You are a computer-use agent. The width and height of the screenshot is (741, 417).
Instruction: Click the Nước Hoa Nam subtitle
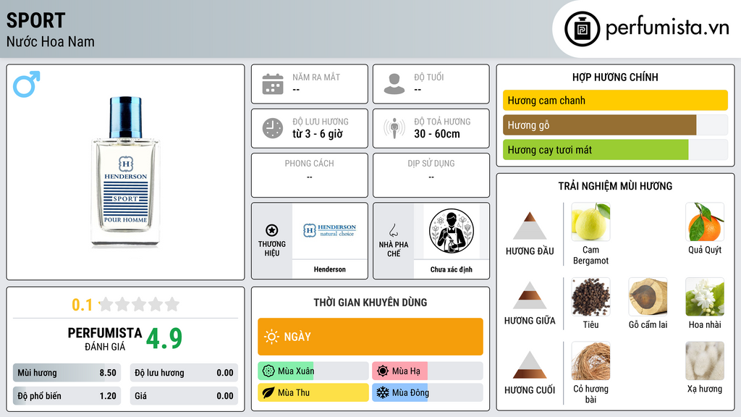click(51, 41)
